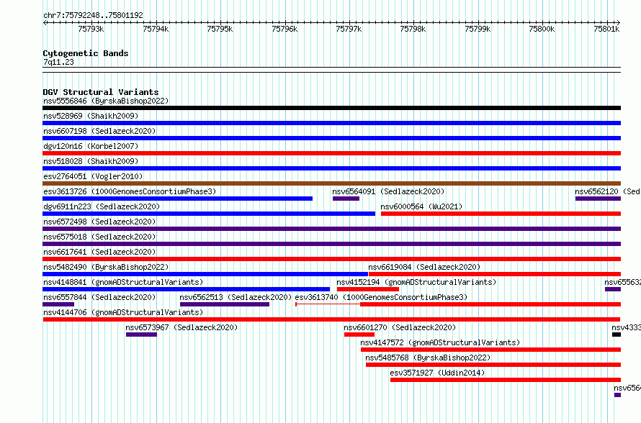This screenshot has height=423, width=641.
Task: Open nsv6562513 (Sedlazeck2020) label
Action: (236, 297)
